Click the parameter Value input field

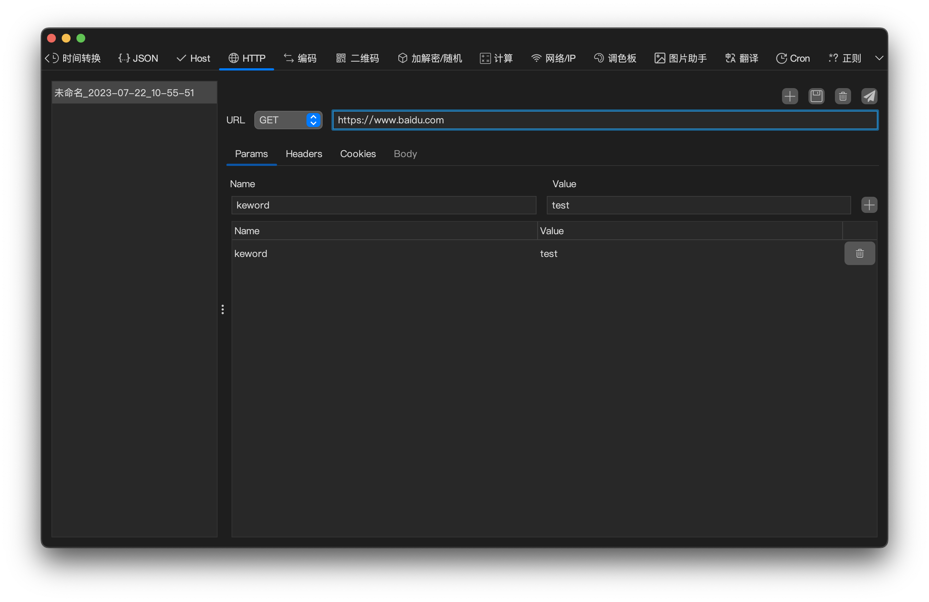[x=698, y=205]
